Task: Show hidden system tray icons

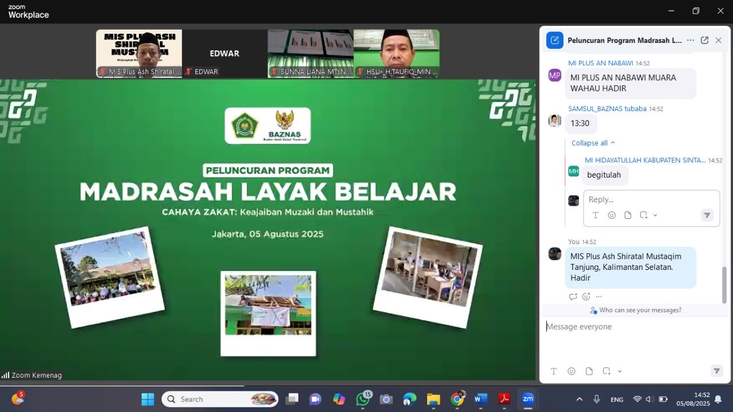Action: point(579,399)
